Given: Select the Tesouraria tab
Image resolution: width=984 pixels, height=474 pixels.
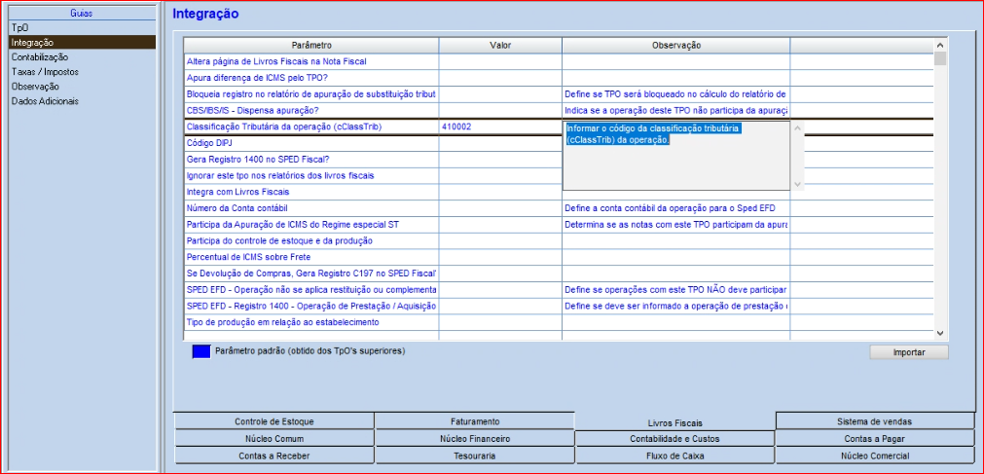Looking at the screenshot, I should [x=475, y=456].
